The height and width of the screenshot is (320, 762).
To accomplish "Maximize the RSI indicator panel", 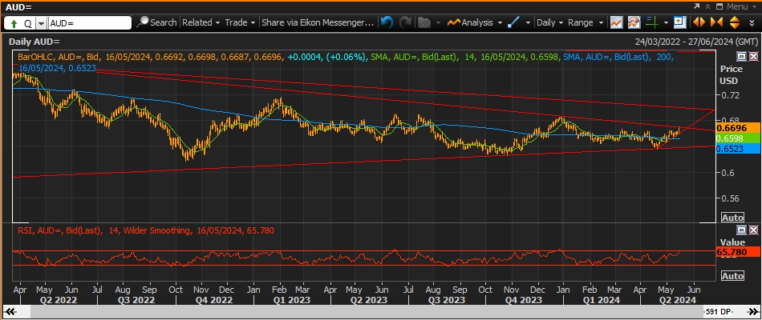I will pyautogui.click(x=741, y=230).
